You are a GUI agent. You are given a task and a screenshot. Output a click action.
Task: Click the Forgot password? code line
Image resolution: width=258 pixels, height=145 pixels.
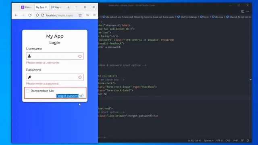[128, 116]
